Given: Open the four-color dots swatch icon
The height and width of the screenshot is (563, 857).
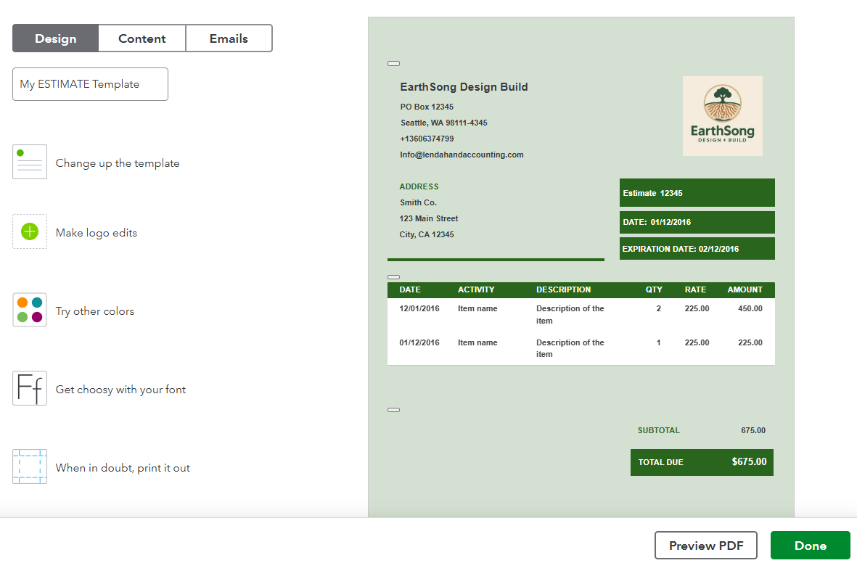Looking at the screenshot, I should pyautogui.click(x=30, y=310).
